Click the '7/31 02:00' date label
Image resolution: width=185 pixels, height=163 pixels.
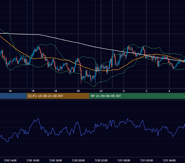click(147, 160)
